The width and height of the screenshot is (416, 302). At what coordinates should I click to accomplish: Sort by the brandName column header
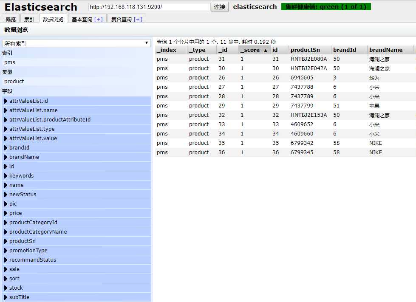390,50
